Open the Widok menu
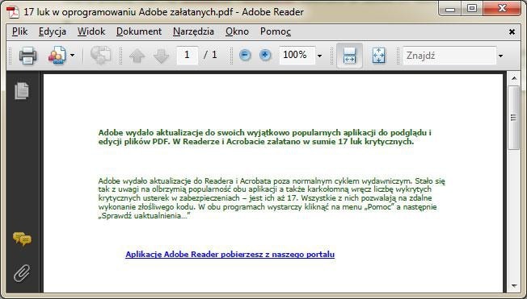Image resolution: width=527 pixels, height=299 pixels. tap(91, 31)
